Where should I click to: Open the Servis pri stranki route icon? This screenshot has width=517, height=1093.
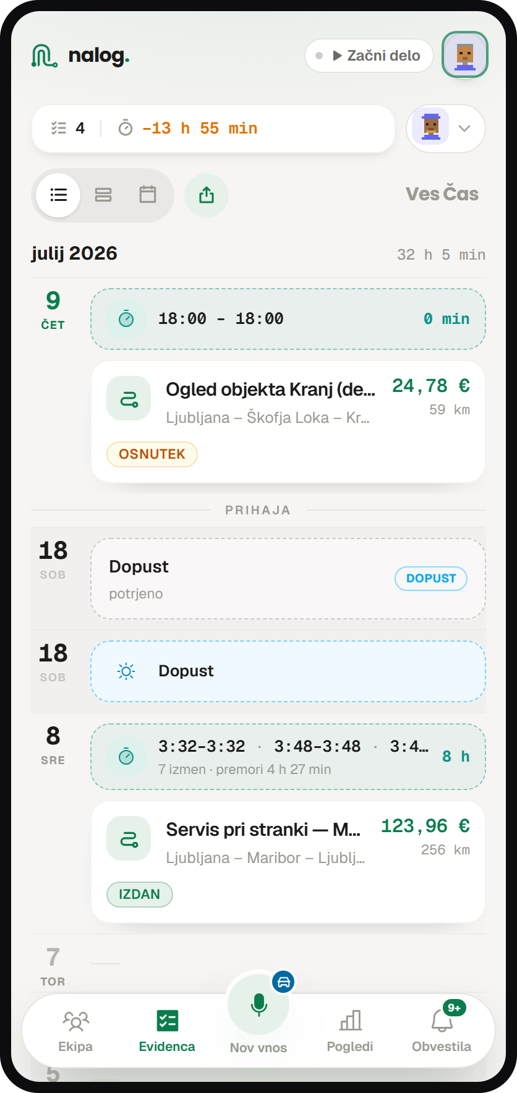(x=129, y=838)
